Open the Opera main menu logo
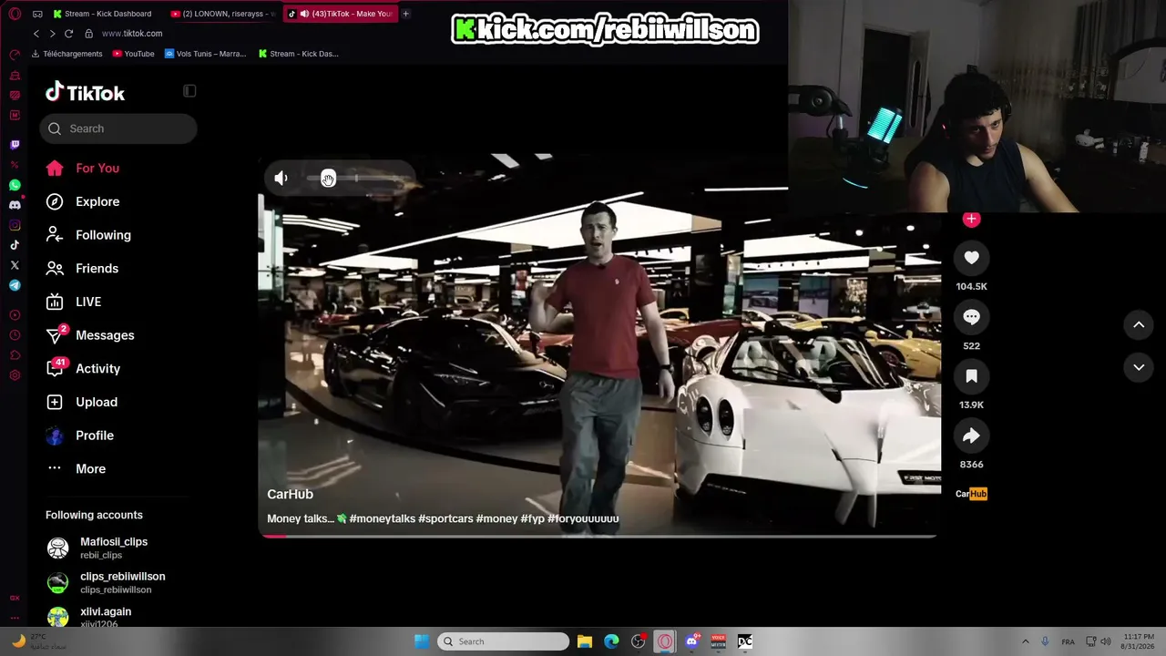 click(15, 14)
